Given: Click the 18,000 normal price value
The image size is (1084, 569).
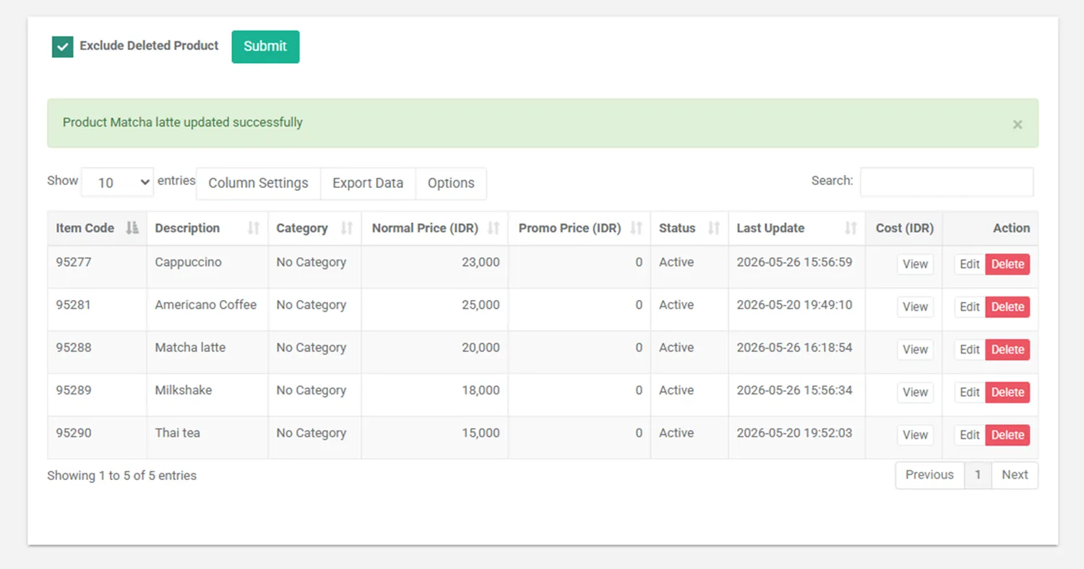Looking at the screenshot, I should [481, 390].
